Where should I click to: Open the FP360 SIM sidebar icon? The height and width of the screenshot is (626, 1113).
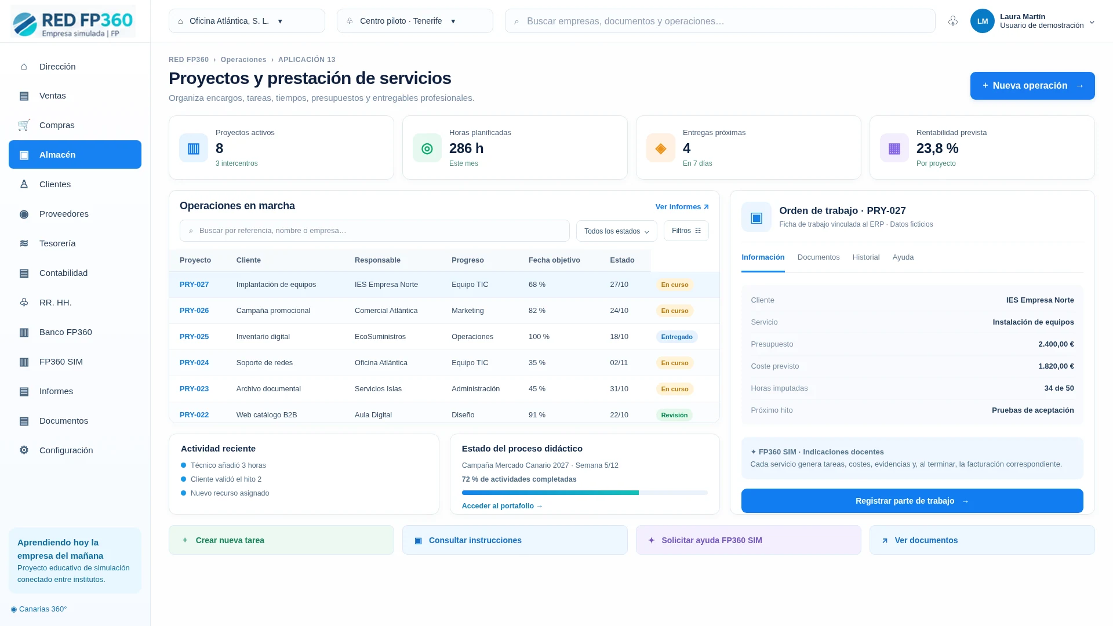pyautogui.click(x=24, y=362)
